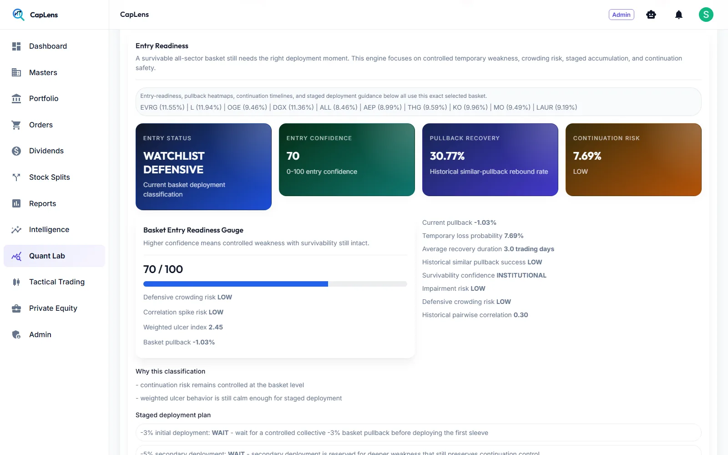Click 'Survivability confidence INSTITUTIONAL' text
The image size is (728, 455).
click(484, 275)
